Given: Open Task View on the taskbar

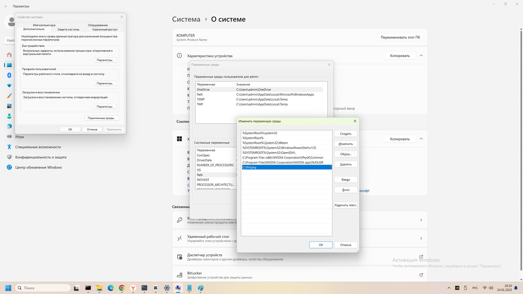Looking at the screenshot, I should click(77, 288).
